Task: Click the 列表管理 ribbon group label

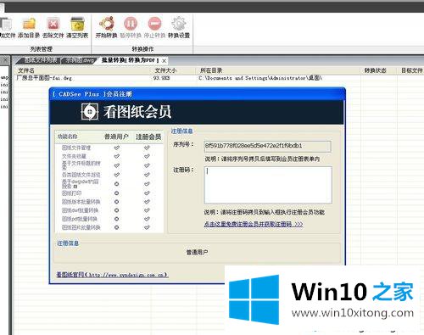Action: coord(42,49)
